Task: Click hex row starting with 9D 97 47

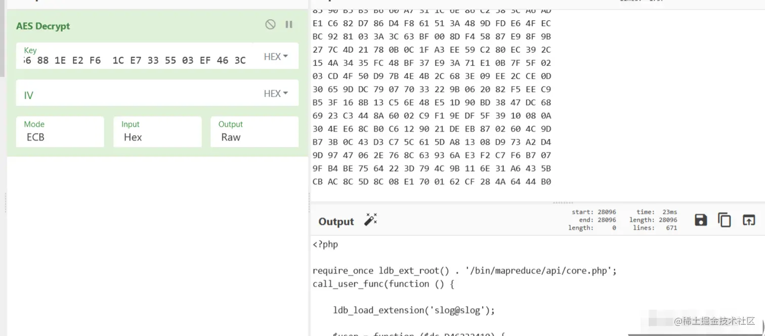Action: pyautogui.click(x=432, y=155)
